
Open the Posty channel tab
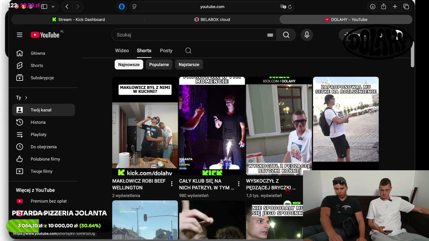tap(166, 51)
